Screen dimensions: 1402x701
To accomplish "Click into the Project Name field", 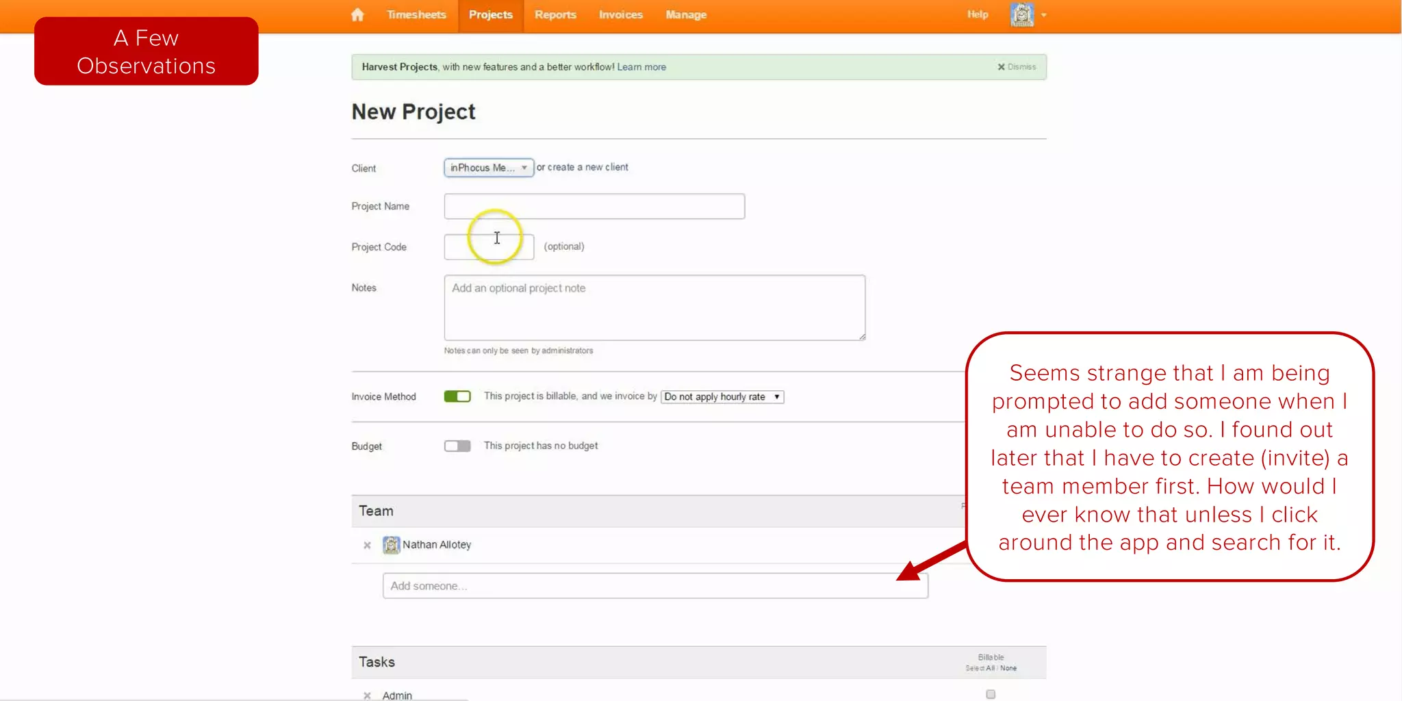I will 594,206.
